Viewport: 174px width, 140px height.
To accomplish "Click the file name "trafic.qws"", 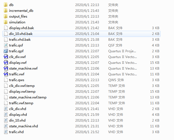I will point(17,80).
